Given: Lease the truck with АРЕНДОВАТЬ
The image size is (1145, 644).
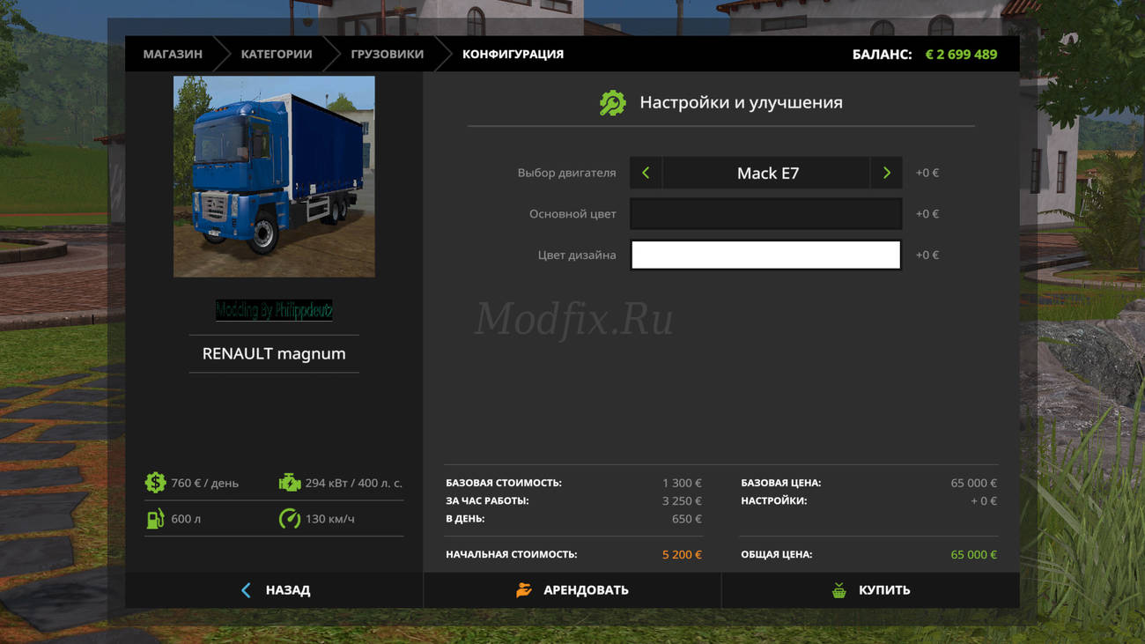Looking at the screenshot, I should tap(572, 590).
